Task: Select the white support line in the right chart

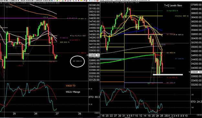Action: [168, 75]
